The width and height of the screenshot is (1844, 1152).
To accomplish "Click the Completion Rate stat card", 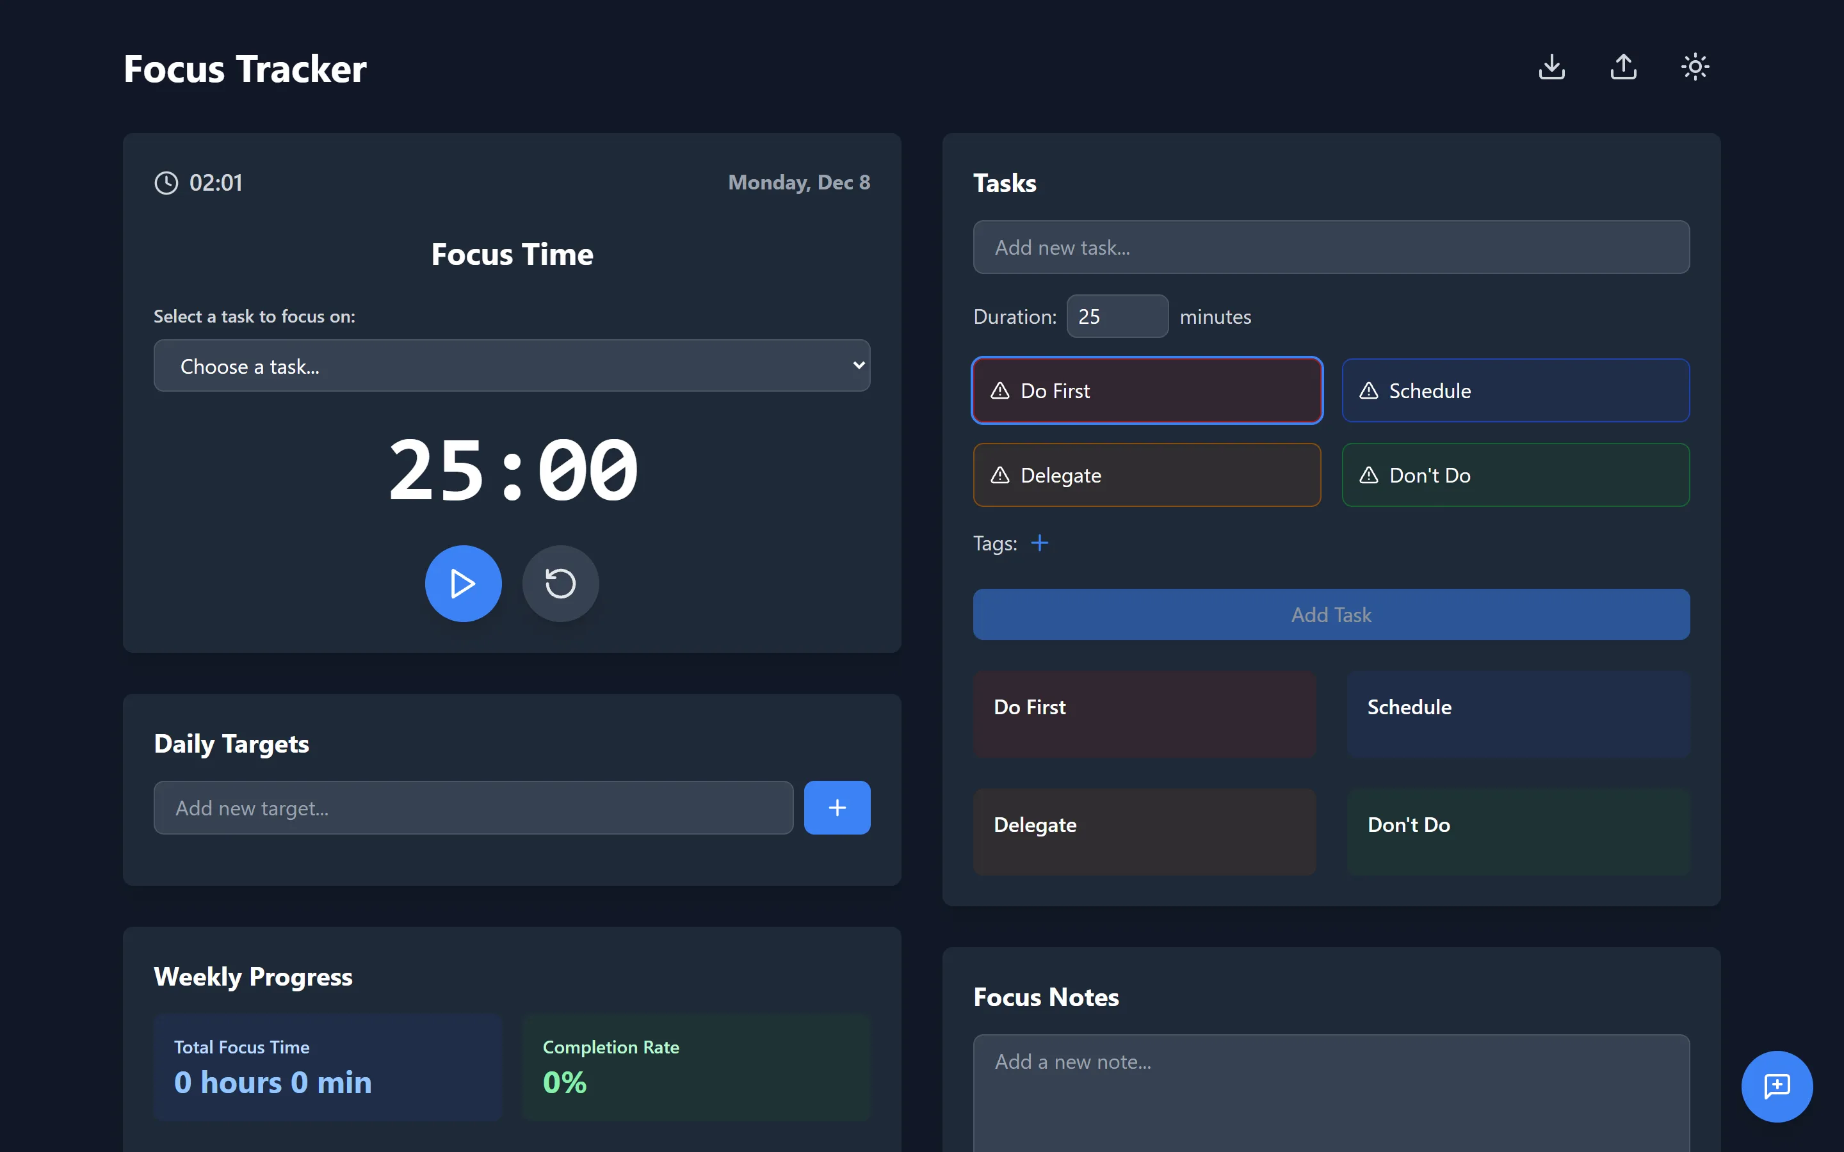I will tap(697, 1068).
